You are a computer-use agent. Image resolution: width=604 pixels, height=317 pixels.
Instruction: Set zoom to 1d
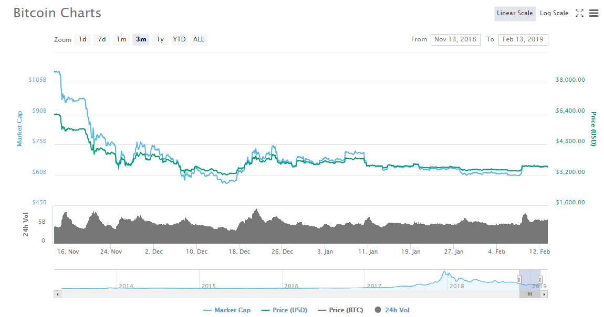82,39
